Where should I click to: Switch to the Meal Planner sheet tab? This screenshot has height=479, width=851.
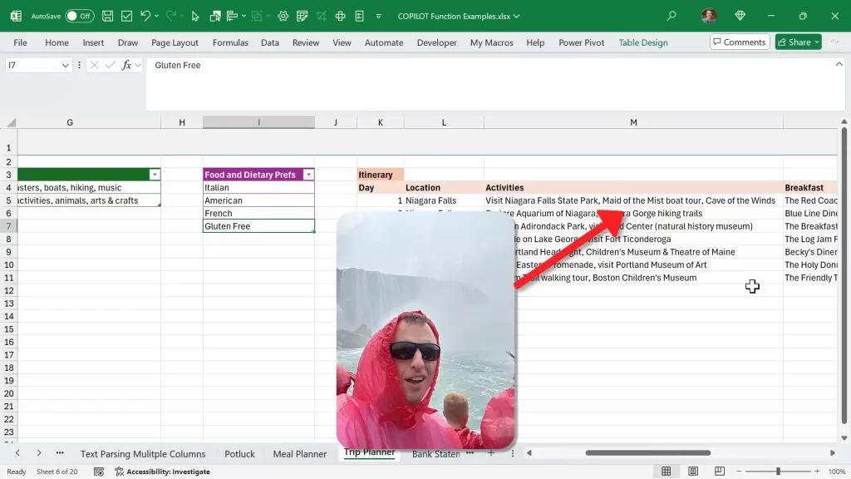point(299,454)
